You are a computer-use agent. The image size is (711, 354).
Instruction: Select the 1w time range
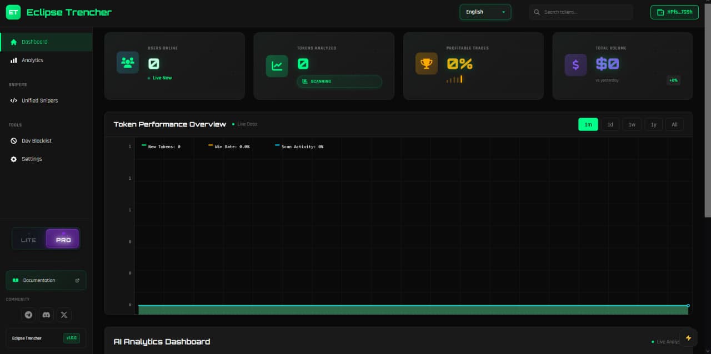[632, 124]
